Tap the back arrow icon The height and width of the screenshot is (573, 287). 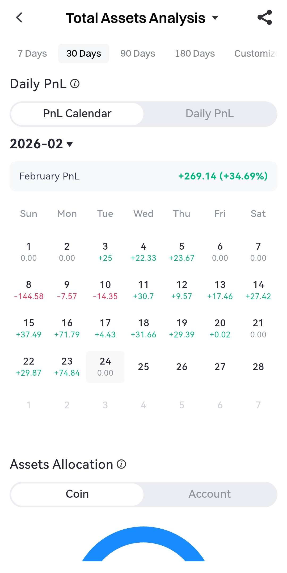[19, 18]
